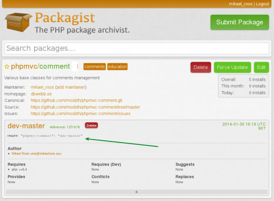Click the Submit Package button

[x=240, y=22]
